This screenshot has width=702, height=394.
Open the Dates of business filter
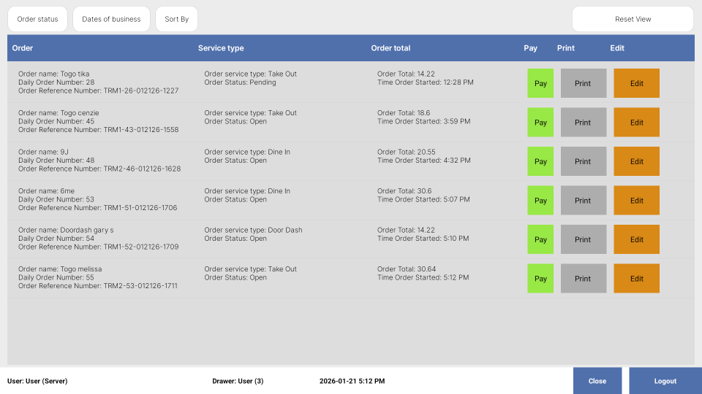[111, 19]
